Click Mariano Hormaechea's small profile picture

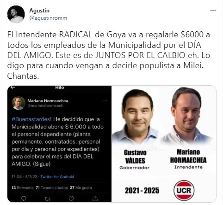coord(19,103)
